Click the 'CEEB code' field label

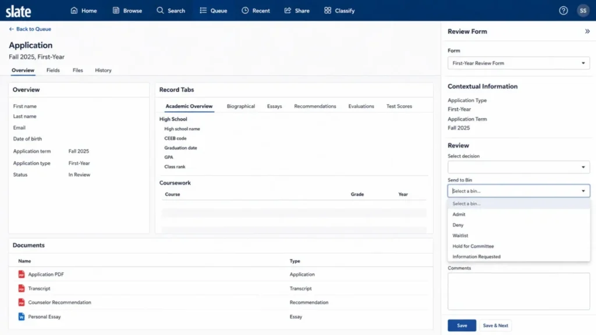175,138
